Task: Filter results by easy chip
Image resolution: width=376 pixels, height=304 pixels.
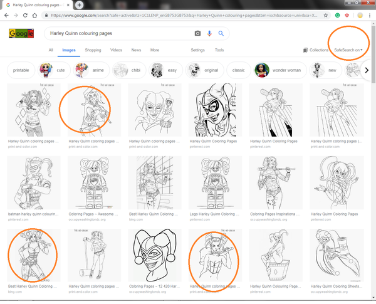Action: click(165, 70)
